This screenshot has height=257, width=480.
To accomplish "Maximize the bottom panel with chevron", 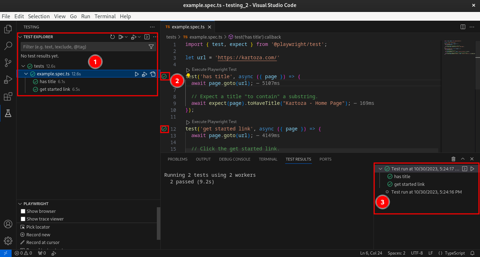I will pyautogui.click(x=463, y=159).
